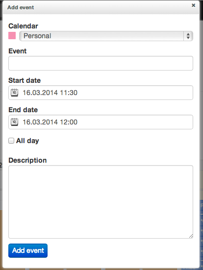Click the Event field label
Image resolution: width=203 pixels, height=270 pixels.
pyautogui.click(x=17, y=51)
